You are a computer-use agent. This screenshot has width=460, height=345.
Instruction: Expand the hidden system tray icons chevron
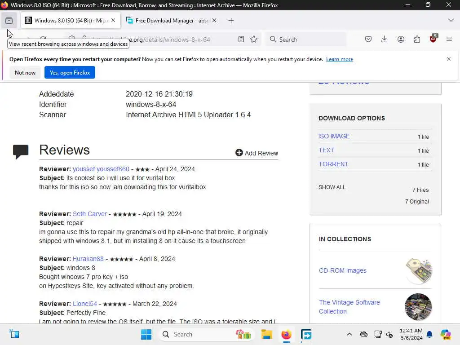[x=349, y=334]
